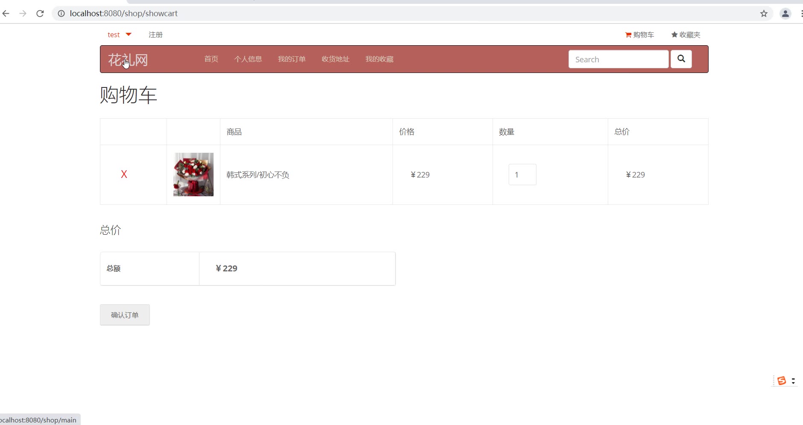Image resolution: width=803 pixels, height=425 pixels.
Task: Click the 总额 label
Action: pos(113,268)
